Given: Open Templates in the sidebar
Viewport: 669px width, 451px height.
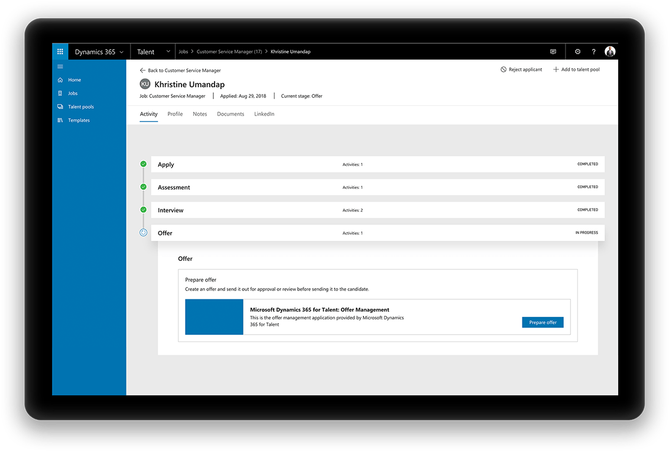Looking at the screenshot, I should (x=79, y=120).
